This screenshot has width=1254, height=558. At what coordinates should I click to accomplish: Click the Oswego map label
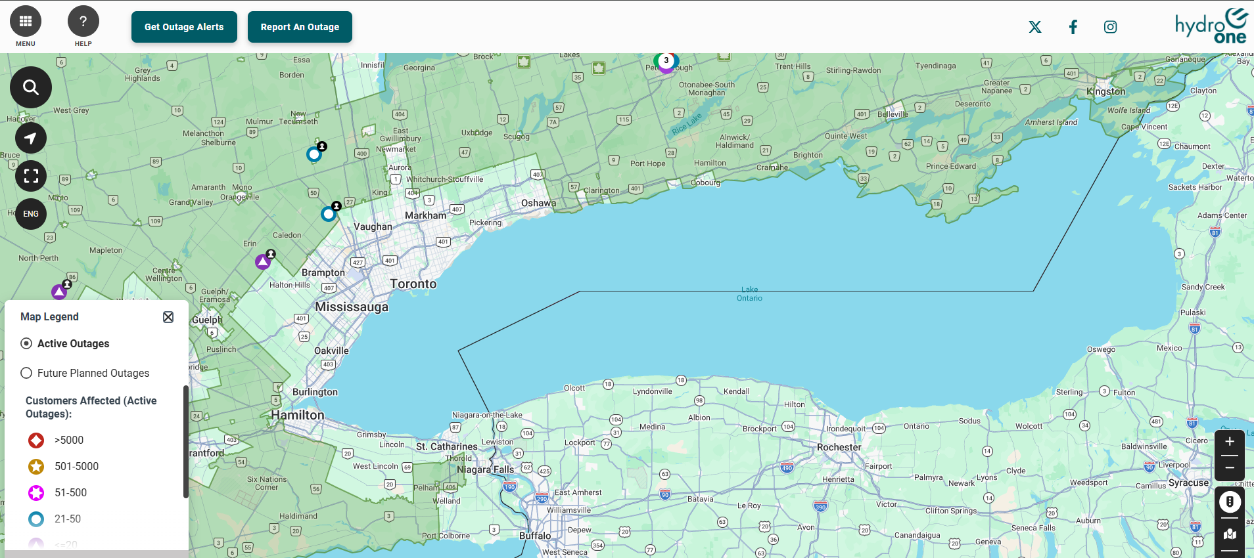pyautogui.click(x=1101, y=349)
